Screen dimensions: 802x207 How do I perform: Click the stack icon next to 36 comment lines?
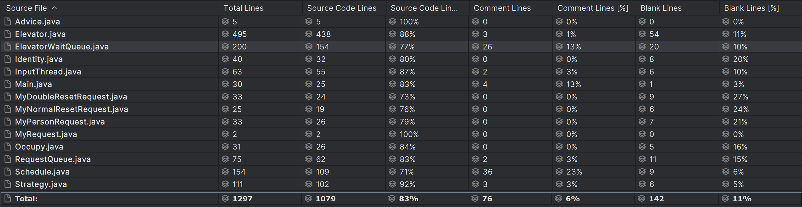click(476, 172)
